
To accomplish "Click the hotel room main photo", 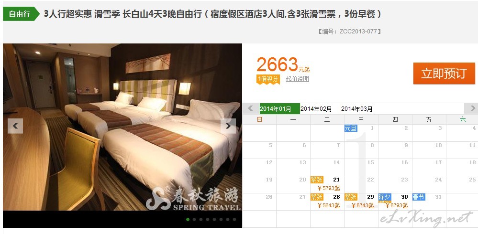I will [122, 127].
